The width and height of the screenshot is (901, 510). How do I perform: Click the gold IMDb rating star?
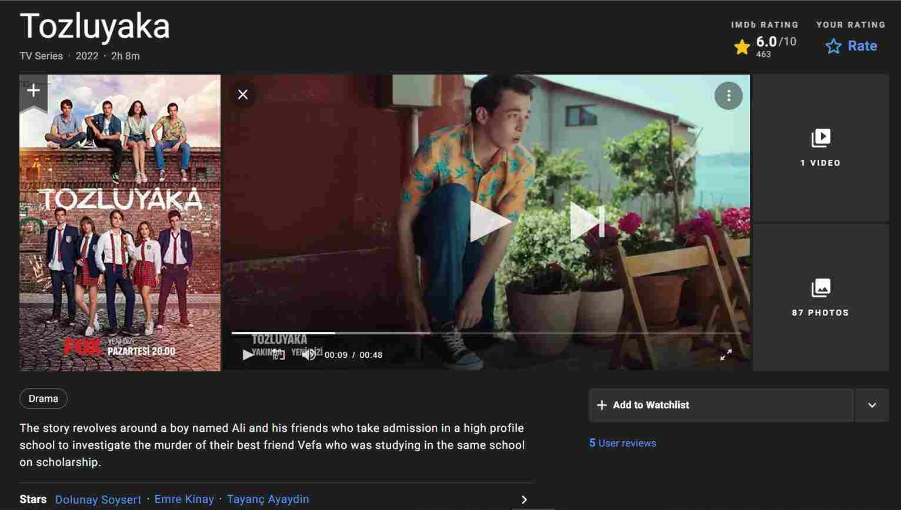pos(742,47)
